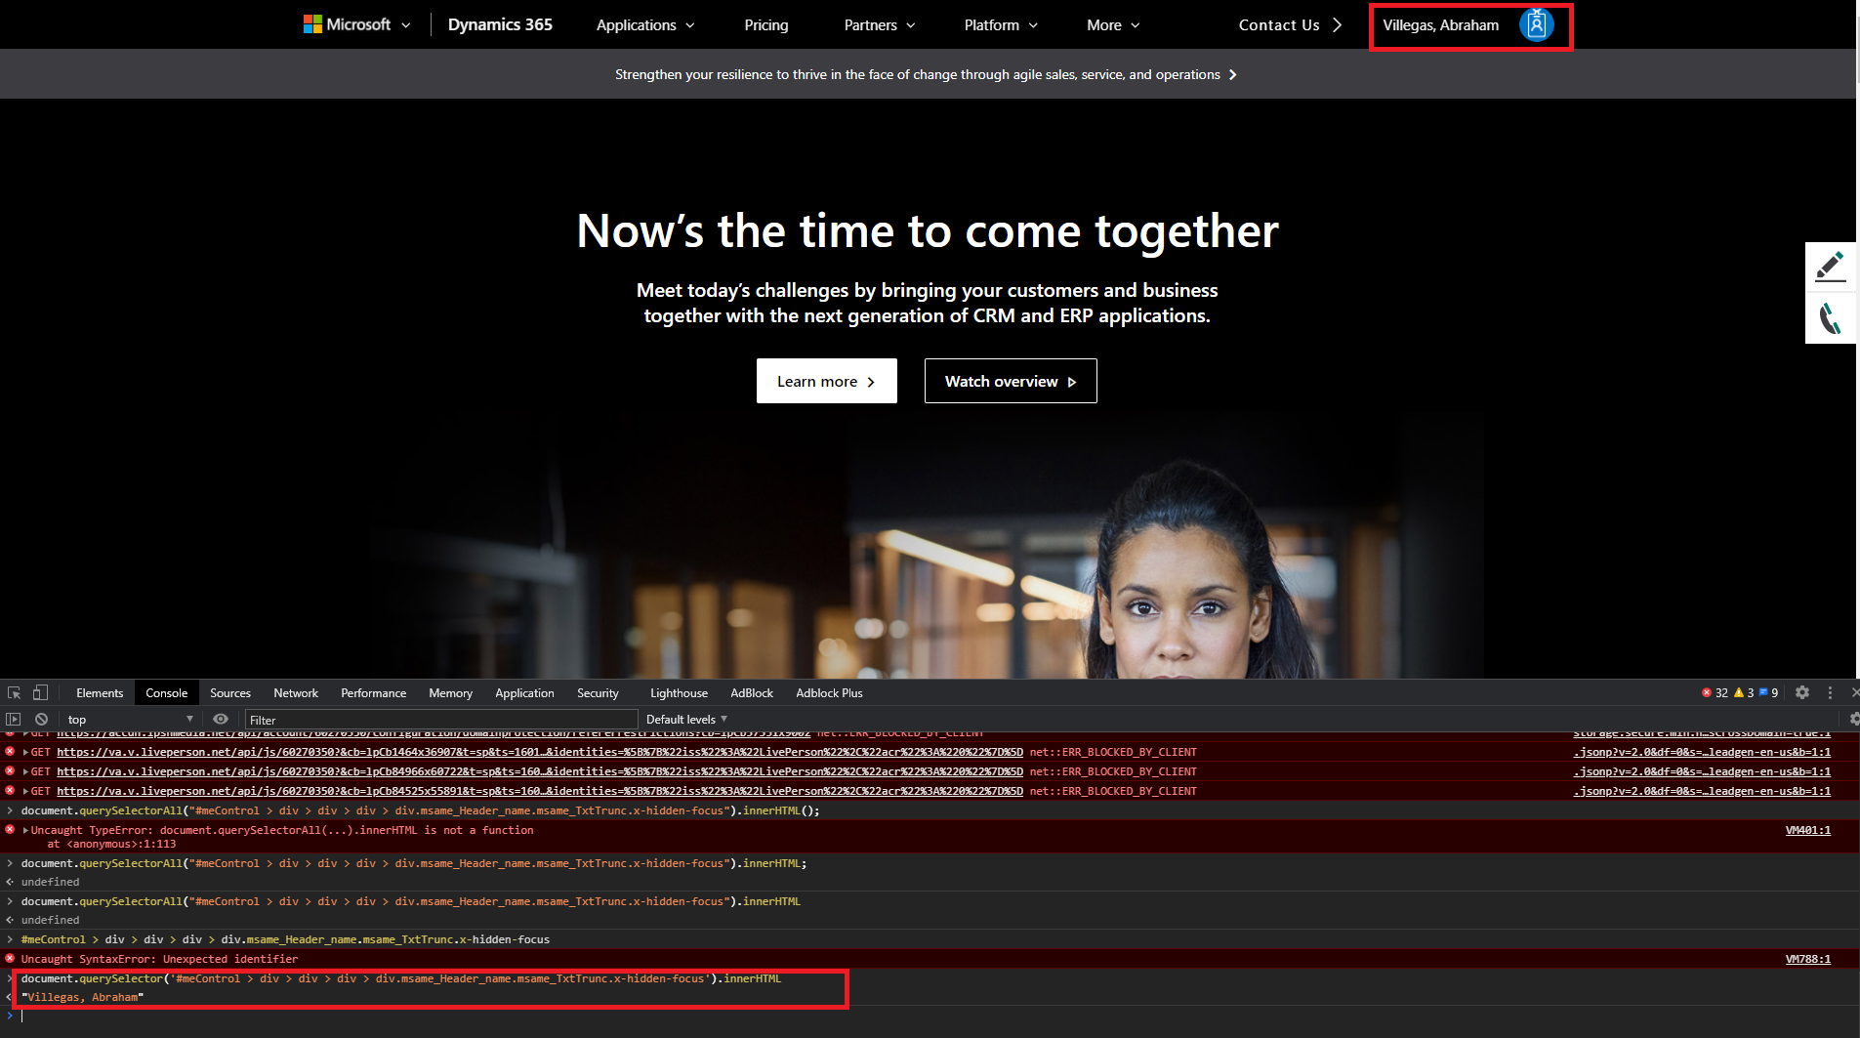Click the pencil feedback icon on the right edge
This screenshot has width=1860, height=1038.
[1830, 267]
